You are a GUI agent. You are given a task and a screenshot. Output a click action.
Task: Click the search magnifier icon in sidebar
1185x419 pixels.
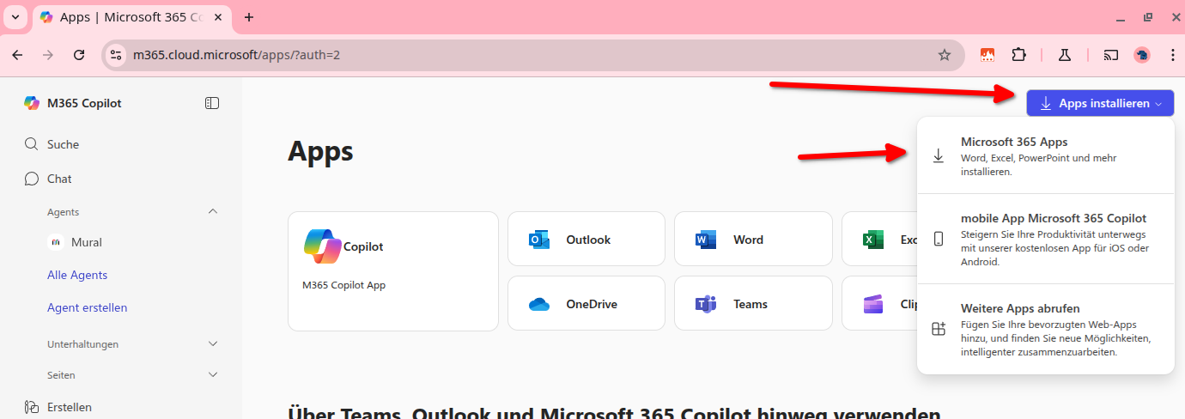pyautogui.click(x=32, y=144)
